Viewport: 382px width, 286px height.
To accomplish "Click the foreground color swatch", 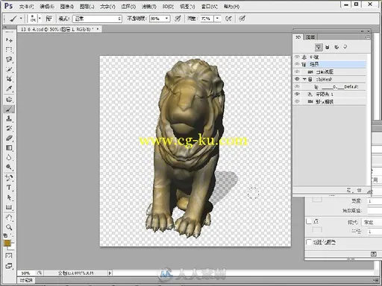I will coord(7,243).
